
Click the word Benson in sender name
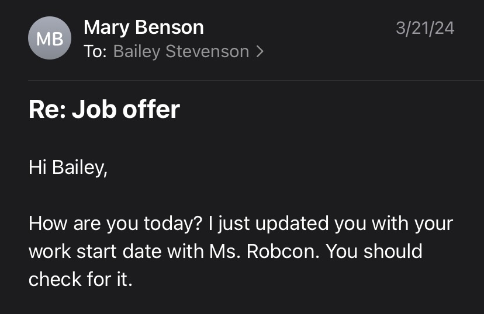170,27
